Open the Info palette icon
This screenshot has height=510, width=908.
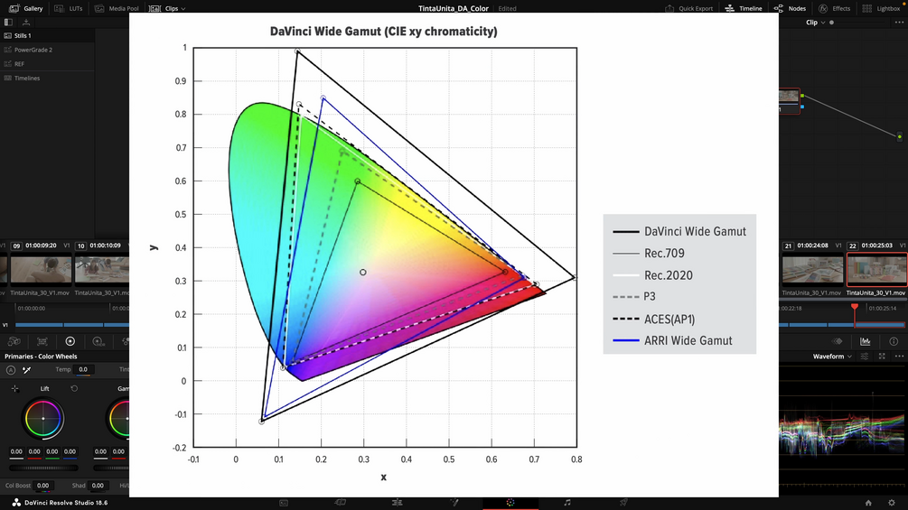(x=894, y=341)
